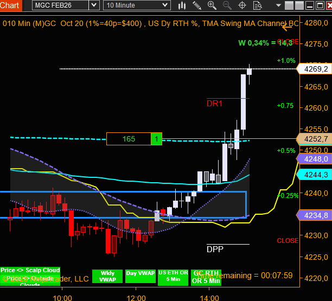Image resolution: width=332 pixels, height=301 pixels.
Task: Click the lower red CLOSE label
Action: (288, 241)
